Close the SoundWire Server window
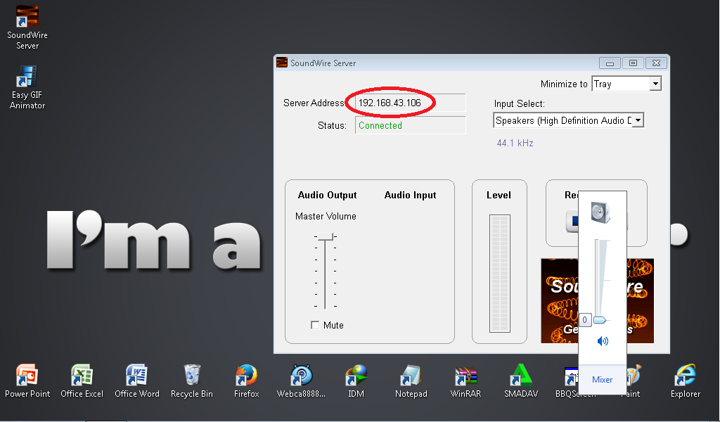This screenshot has height=422, width=720. 656,63
